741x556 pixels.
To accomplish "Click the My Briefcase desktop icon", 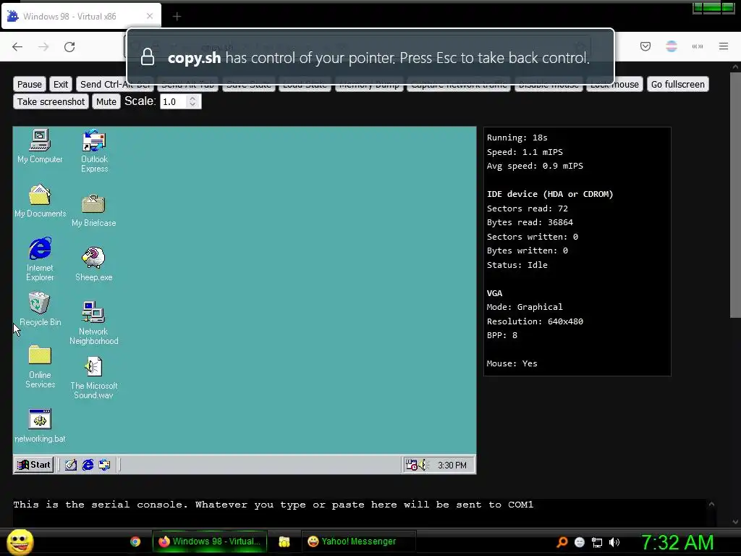I will (93, 210).
